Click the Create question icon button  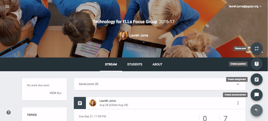[x=256, y=64]
